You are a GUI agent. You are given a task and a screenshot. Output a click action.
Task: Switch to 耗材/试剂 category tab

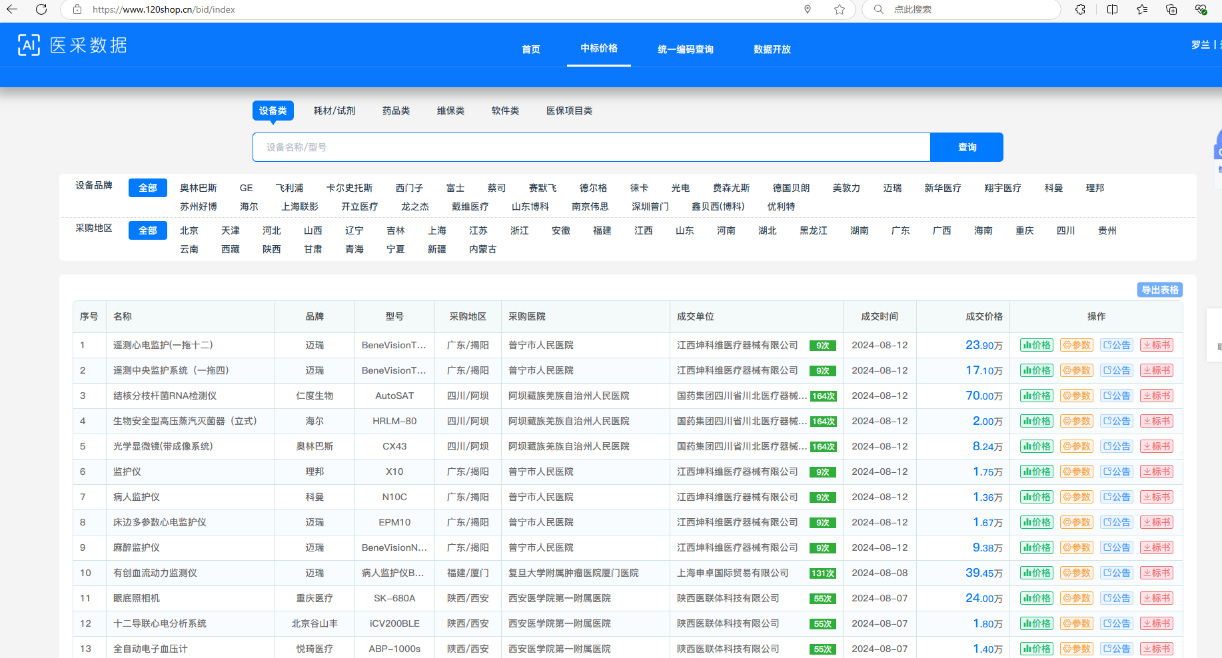coord(334,111)
